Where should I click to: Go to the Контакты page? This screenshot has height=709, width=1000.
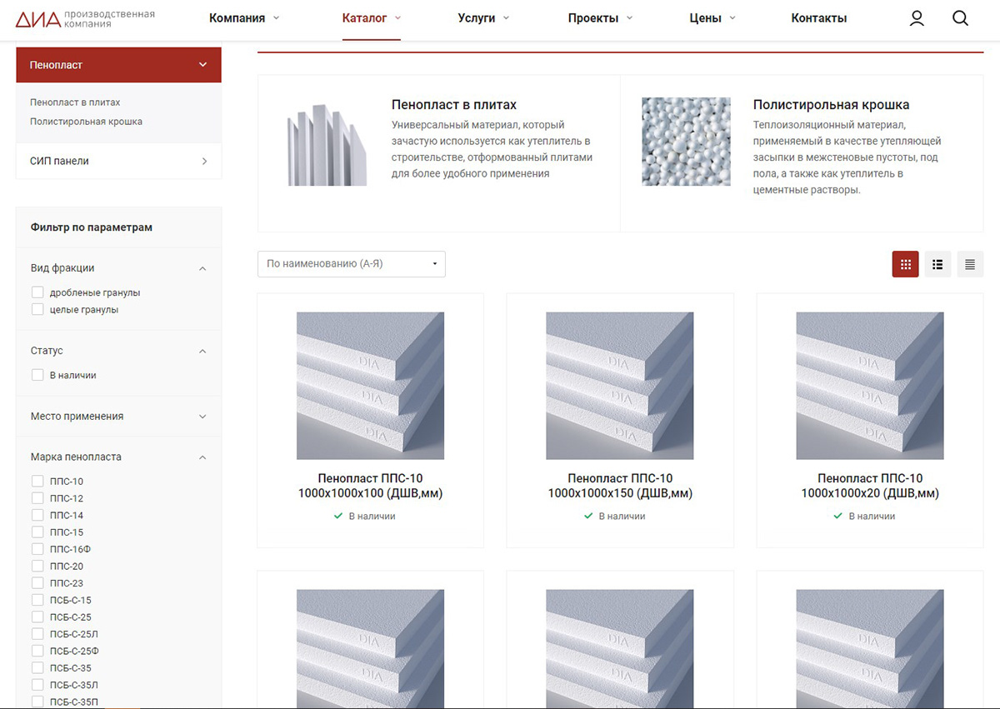(x=818, y=18)
